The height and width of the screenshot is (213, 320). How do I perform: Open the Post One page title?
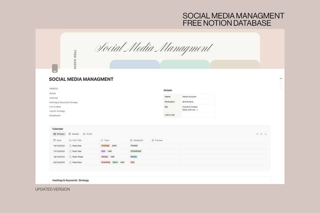click(77, 146)
